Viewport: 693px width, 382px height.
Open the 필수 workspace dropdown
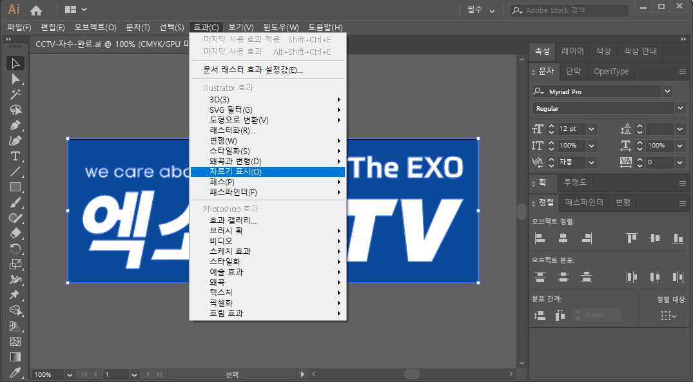pyautogui.click(x=481, y=10)
